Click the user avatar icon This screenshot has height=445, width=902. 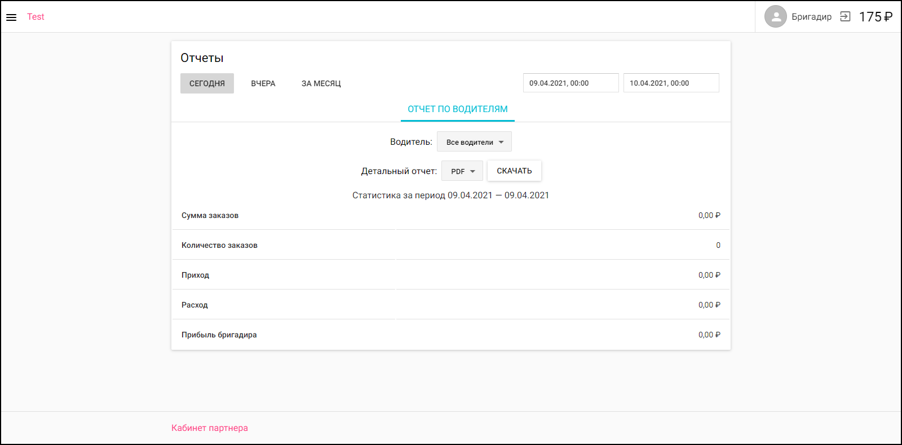[775, 17]
